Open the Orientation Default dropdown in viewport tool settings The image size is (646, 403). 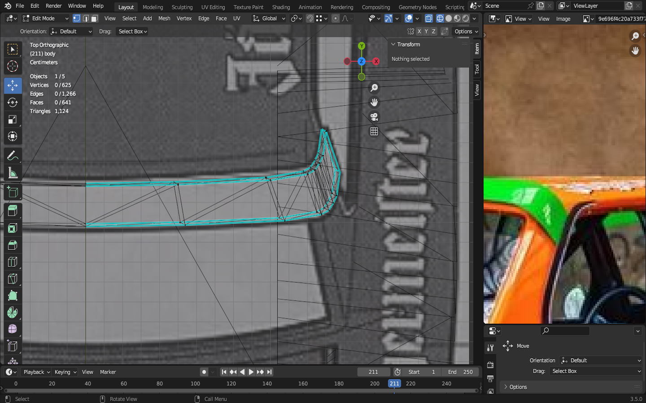click(x=71, y=31)
